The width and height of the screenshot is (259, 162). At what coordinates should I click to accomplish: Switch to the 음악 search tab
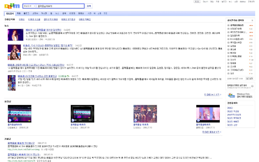coord(64,13)
